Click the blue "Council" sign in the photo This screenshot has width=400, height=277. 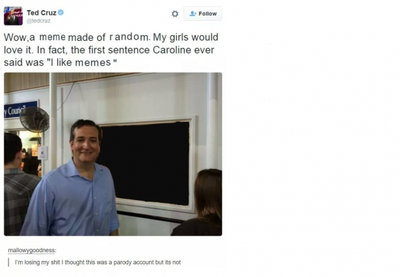pos(21,110)
